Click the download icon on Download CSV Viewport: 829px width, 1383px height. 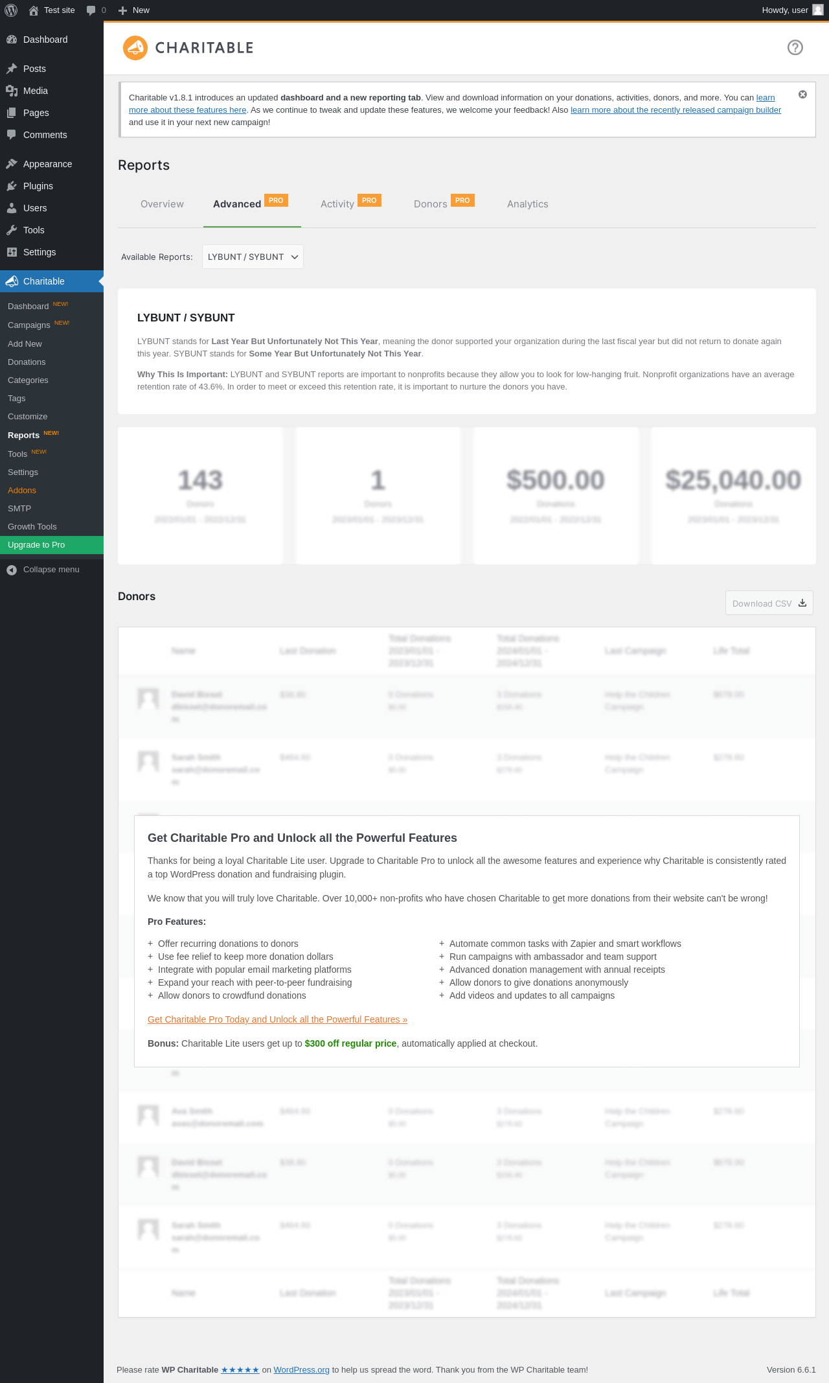(x=802, y=603)
